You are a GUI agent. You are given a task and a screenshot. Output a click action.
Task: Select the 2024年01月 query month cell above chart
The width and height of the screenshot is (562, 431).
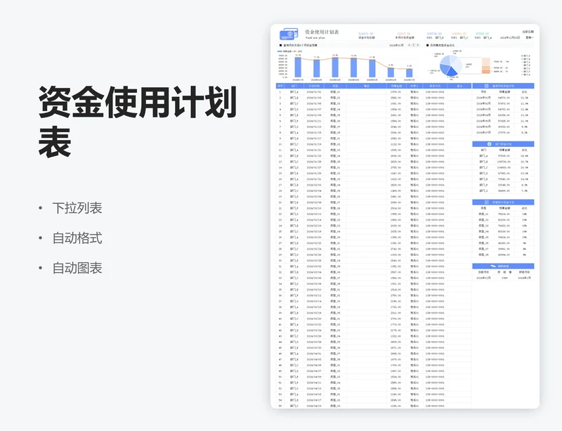[396, 45]
